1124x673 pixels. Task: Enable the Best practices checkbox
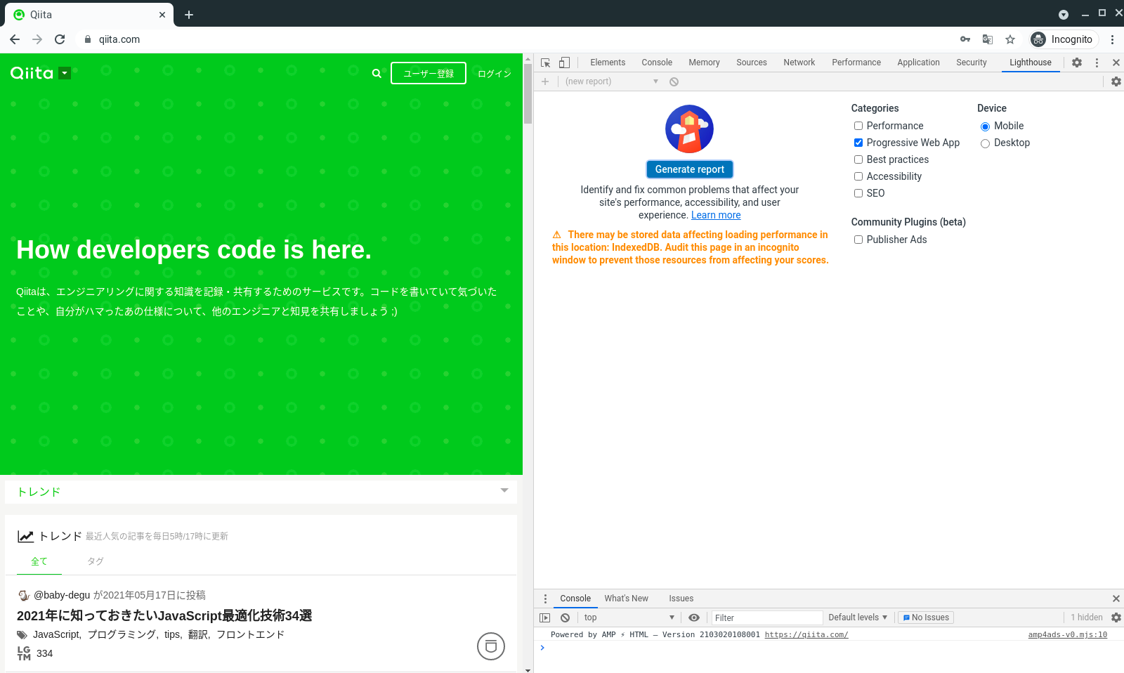tap(858, 159)
